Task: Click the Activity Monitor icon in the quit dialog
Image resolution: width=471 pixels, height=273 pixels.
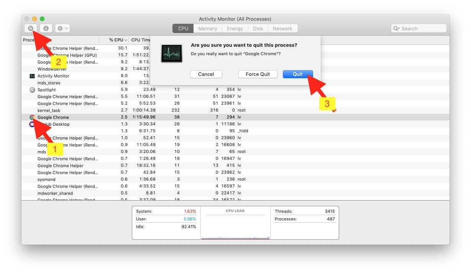Action: tap(171, 53)
